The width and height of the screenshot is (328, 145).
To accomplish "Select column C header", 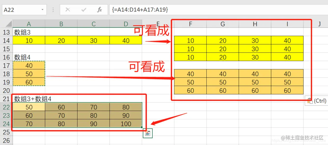I will point(93,24).
